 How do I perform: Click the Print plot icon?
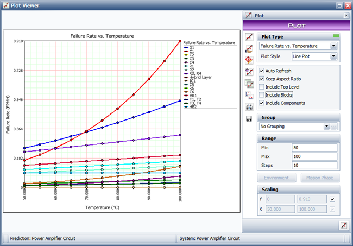pos(249,106)
